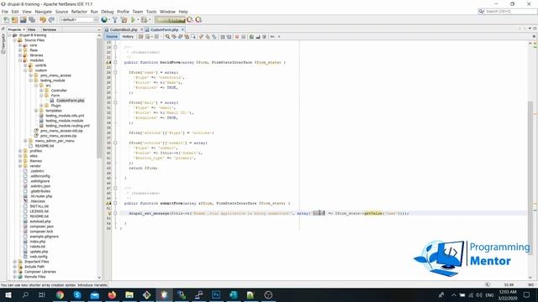The height and width of the screenshot is (302, 538).
Task: Open File Explorer from the taskbar
Action: click(129, 294)
